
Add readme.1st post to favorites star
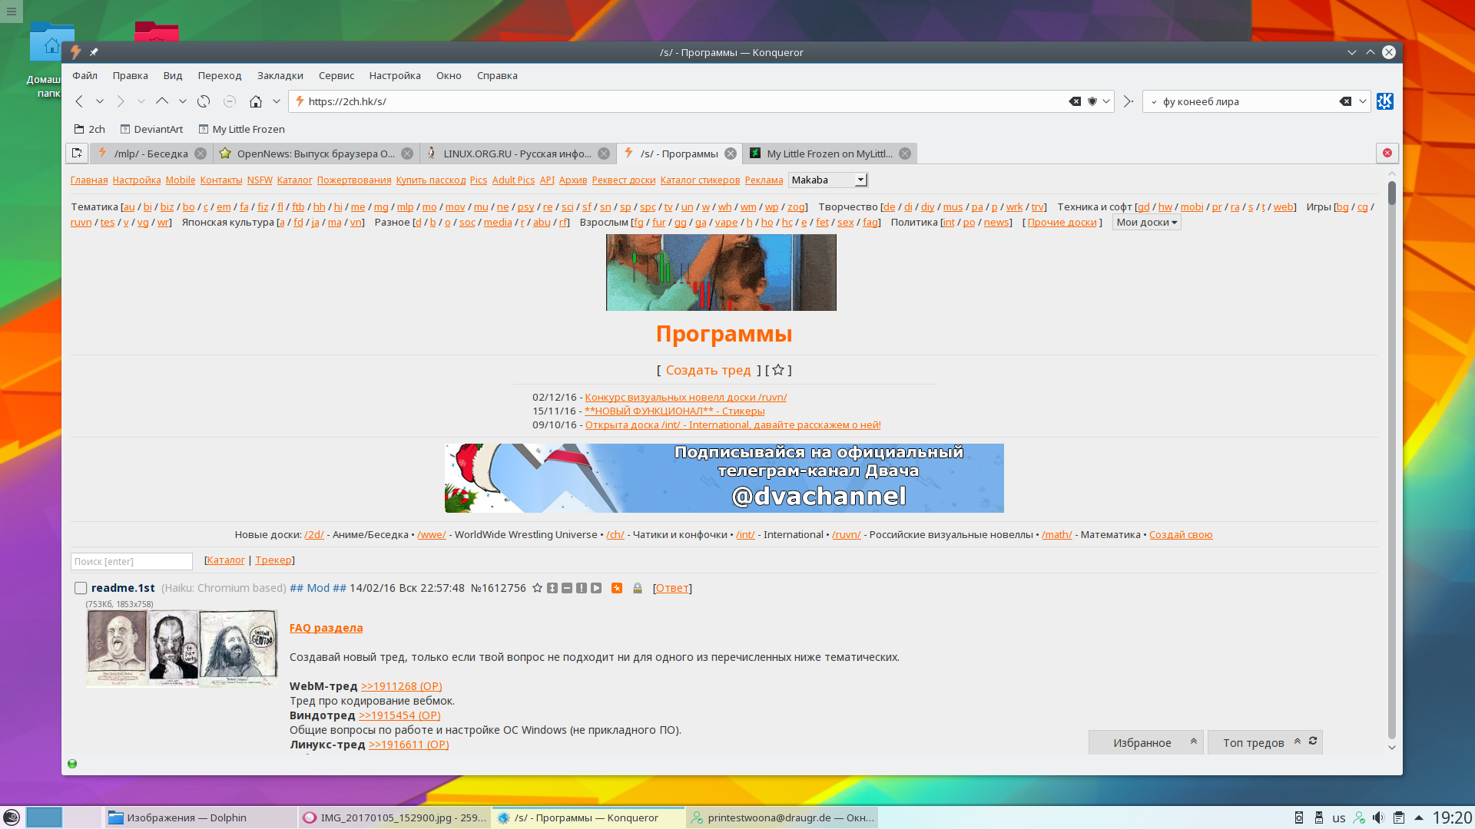(538, 588)
